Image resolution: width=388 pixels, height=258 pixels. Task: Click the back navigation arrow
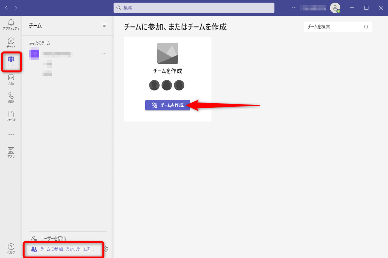pyautogui.click(x=6, y=7)
